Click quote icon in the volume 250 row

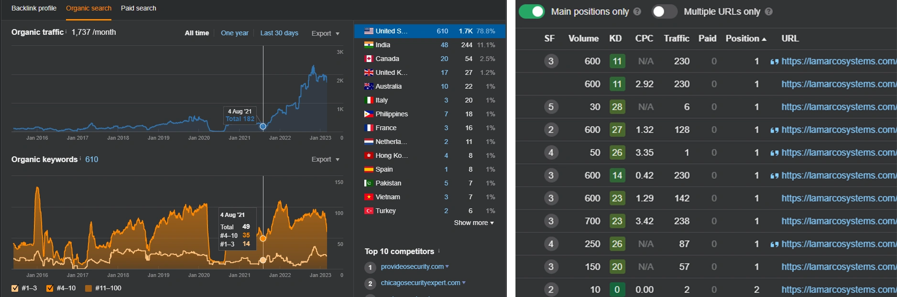(x=775, y=245)
